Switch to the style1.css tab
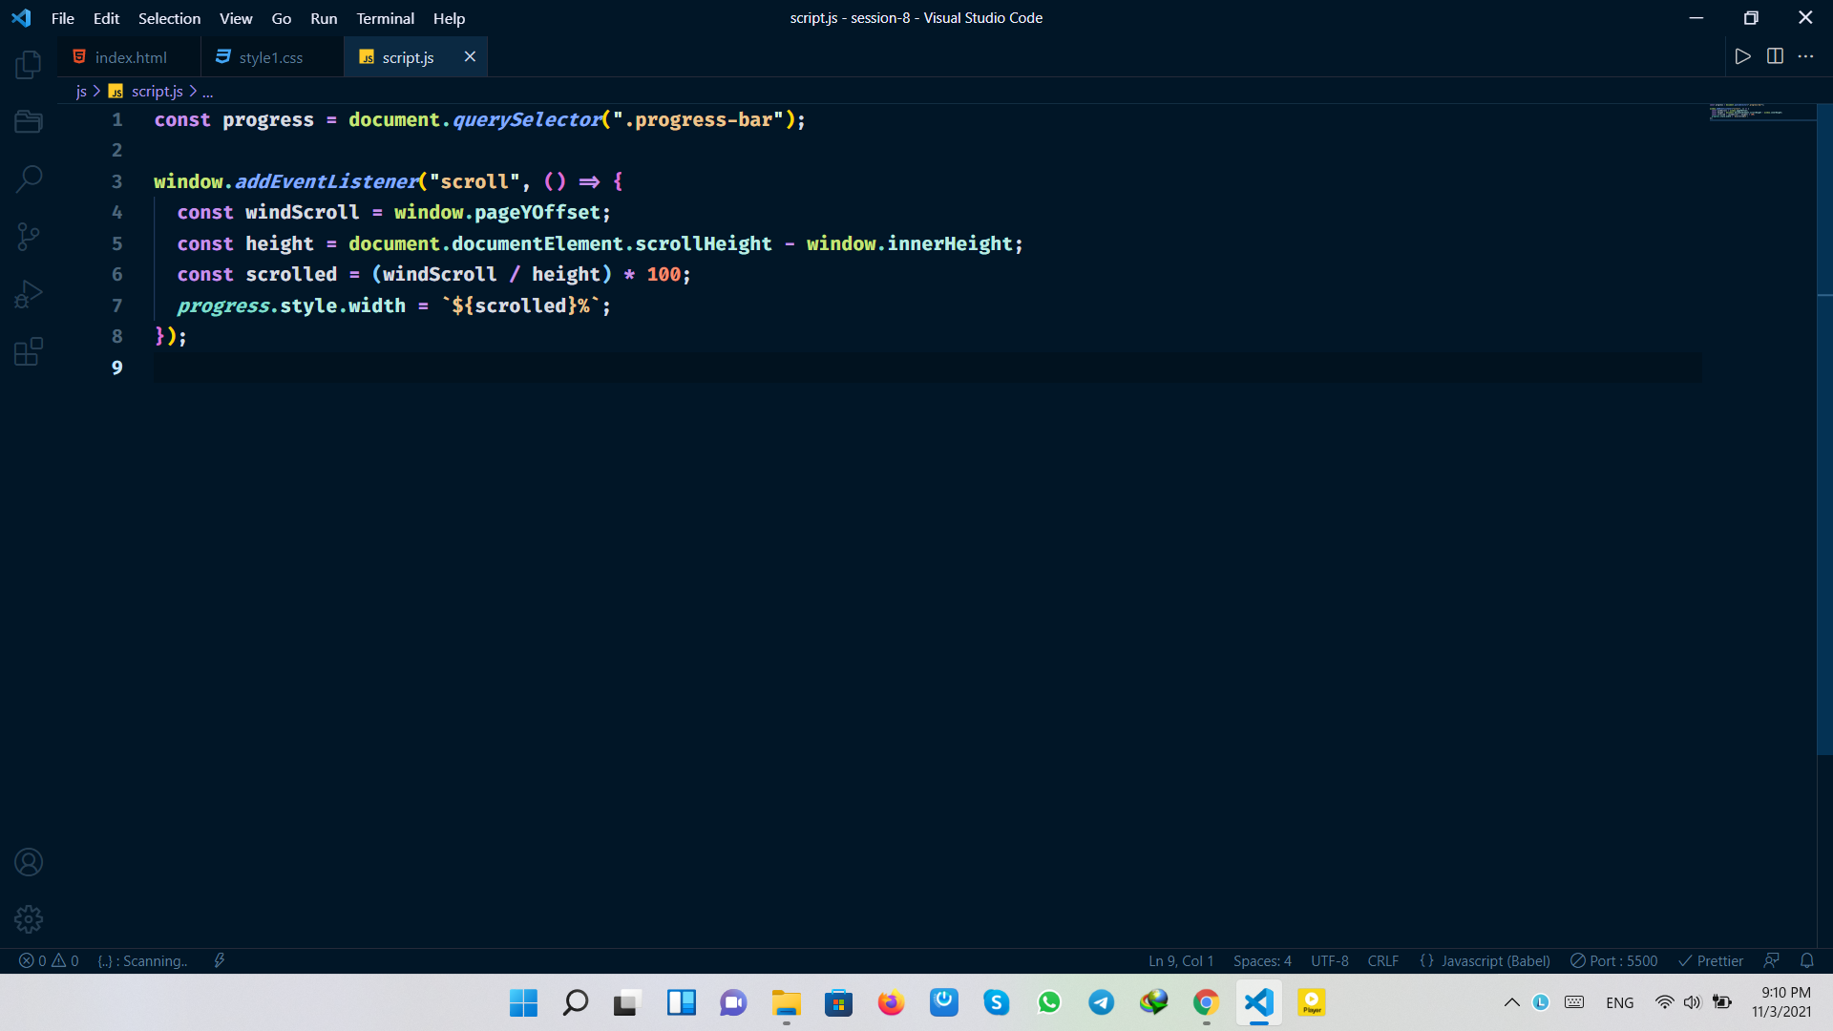The width and height of the screenshot is (1833, 1031). [270, 57]
